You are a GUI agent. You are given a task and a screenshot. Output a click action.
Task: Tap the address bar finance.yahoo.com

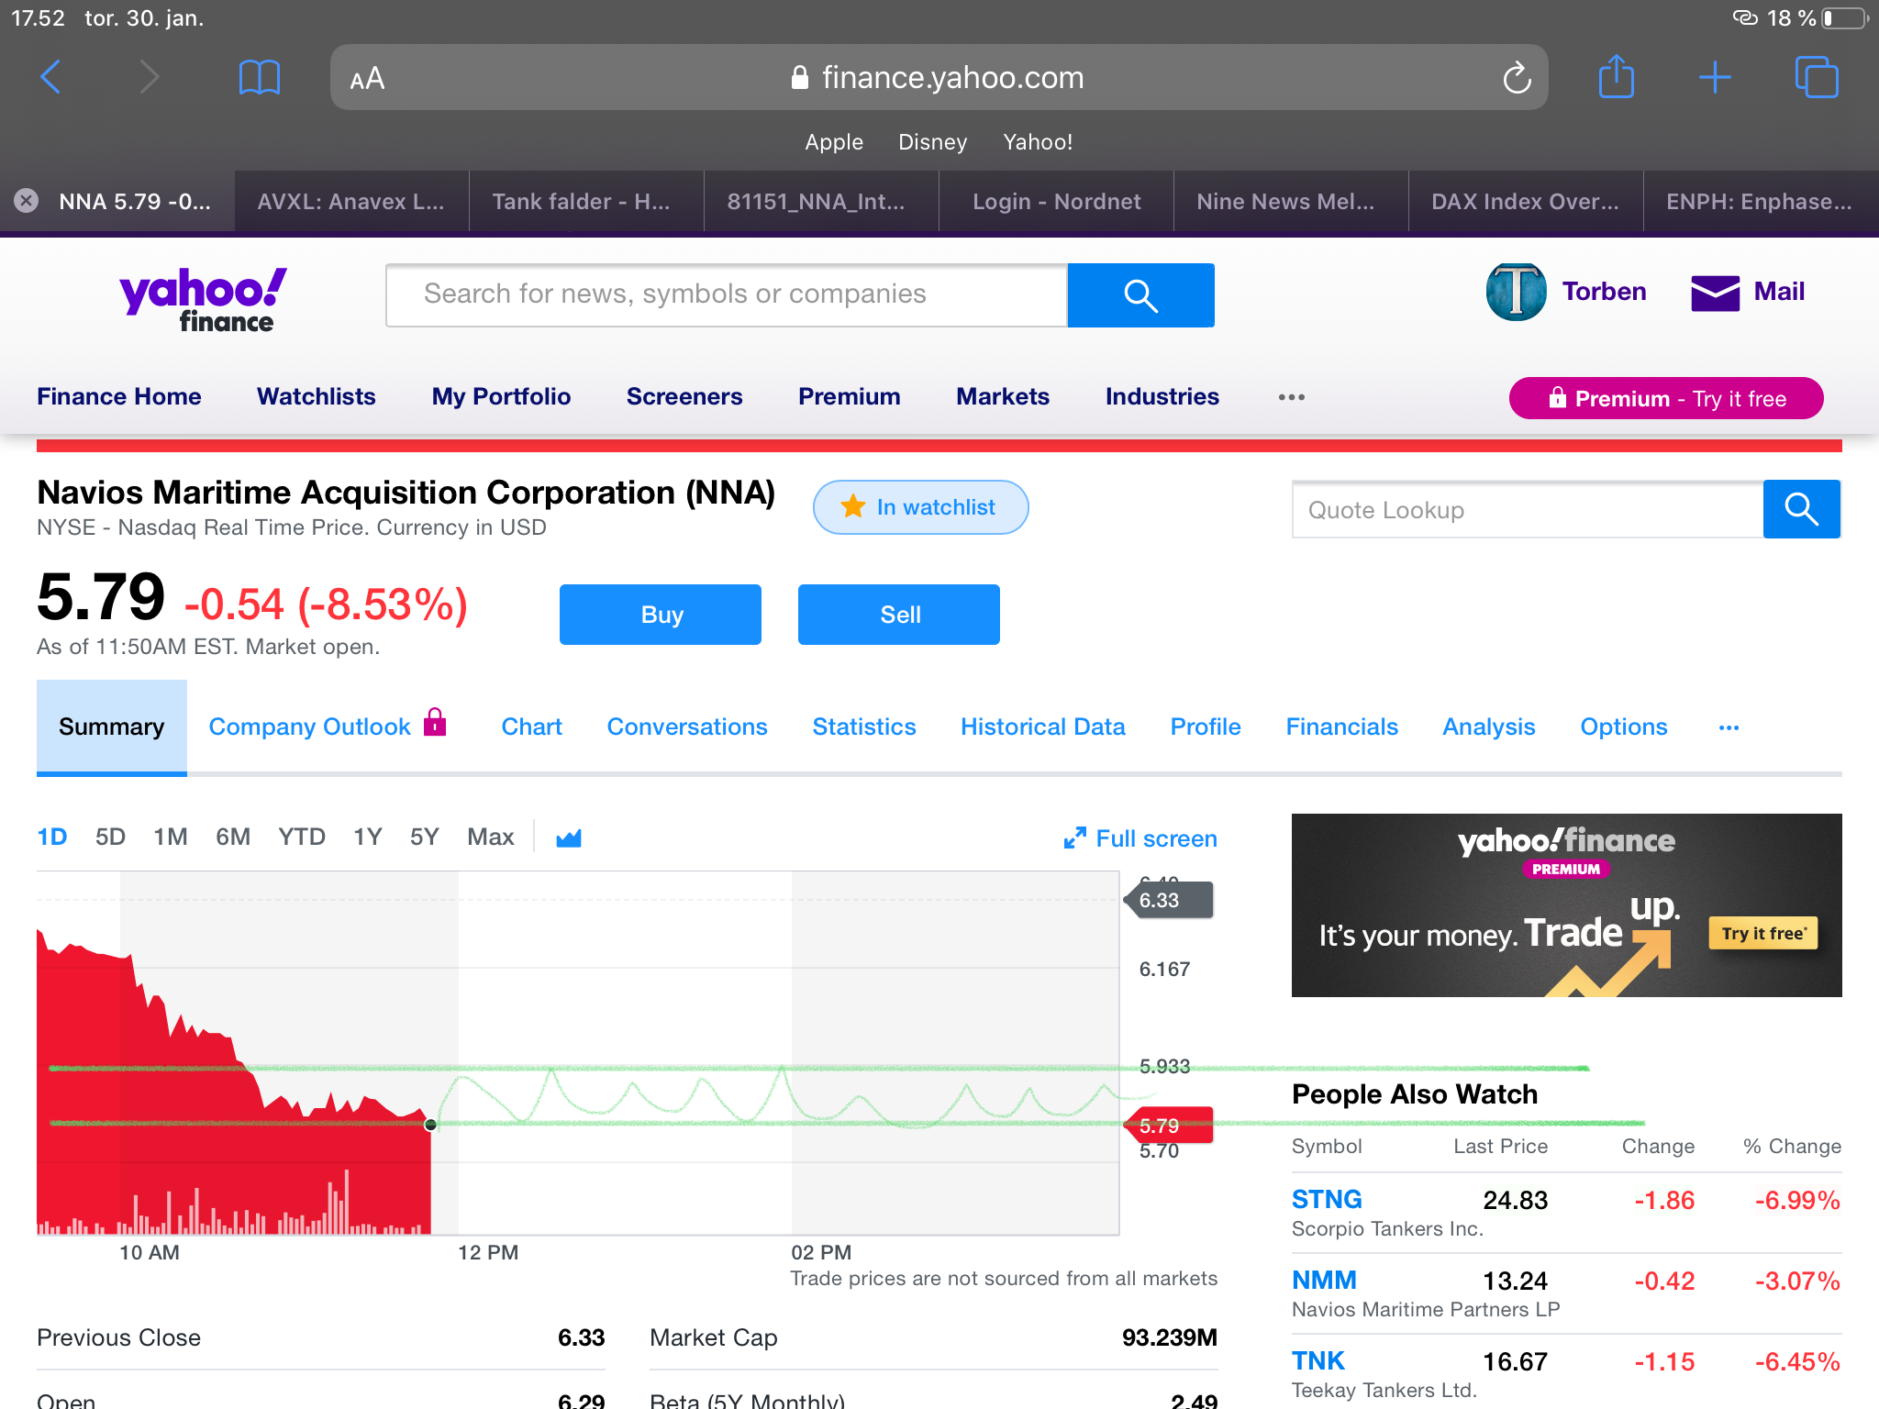point(938,78)
